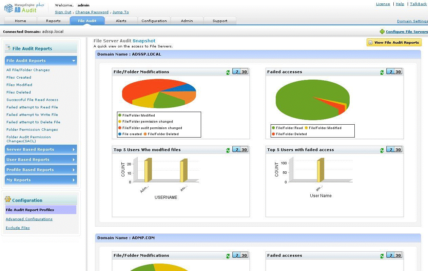Click the File/Folder audit permission changed legend swatch
428x271 pixels.
(x=120, y=128)
